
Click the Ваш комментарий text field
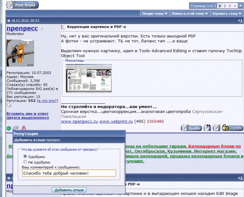(69, 173)
